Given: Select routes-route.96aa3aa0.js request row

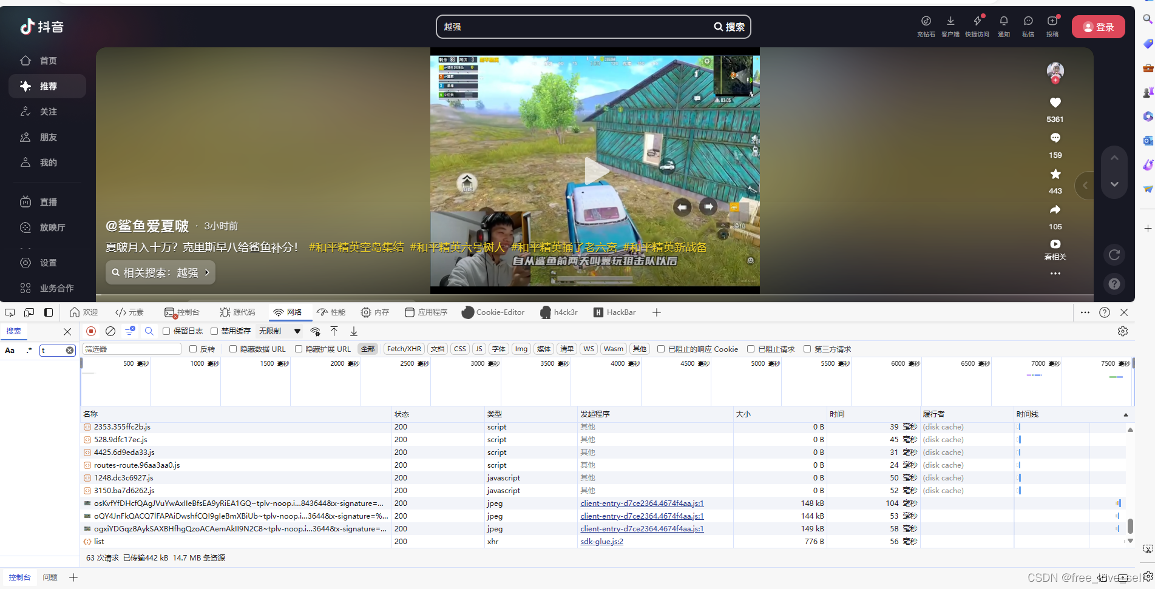Looking at the screenshot, I should coord(604,465).
